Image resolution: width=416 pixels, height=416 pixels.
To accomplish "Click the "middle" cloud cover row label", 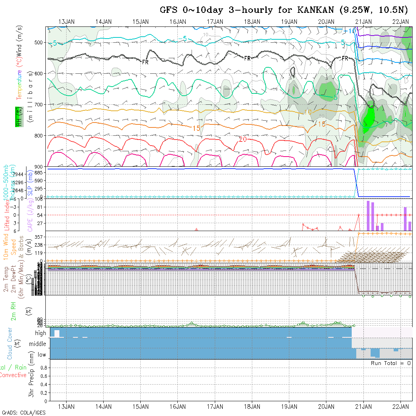I will [38, 344].
